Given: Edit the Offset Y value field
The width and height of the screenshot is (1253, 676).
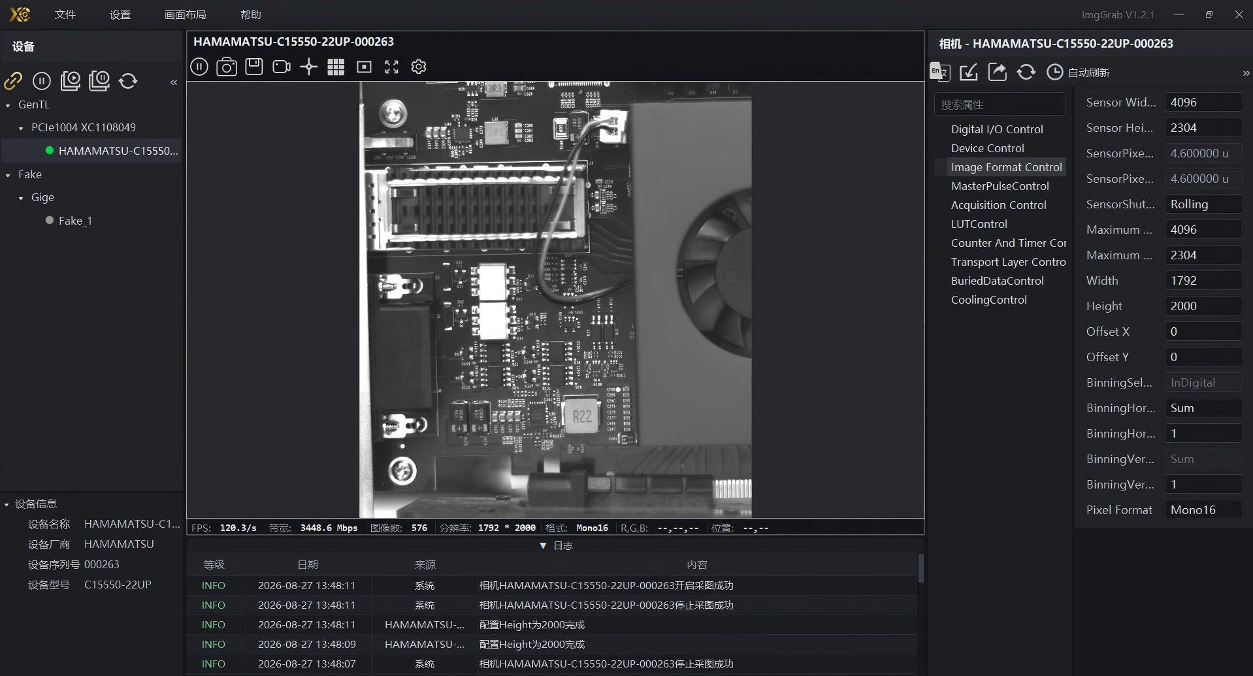Looking at the screenshot, I should [x=1203, y=357].
